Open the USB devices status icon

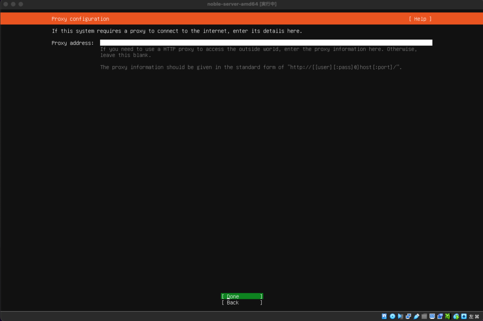(x=416, y=316)
